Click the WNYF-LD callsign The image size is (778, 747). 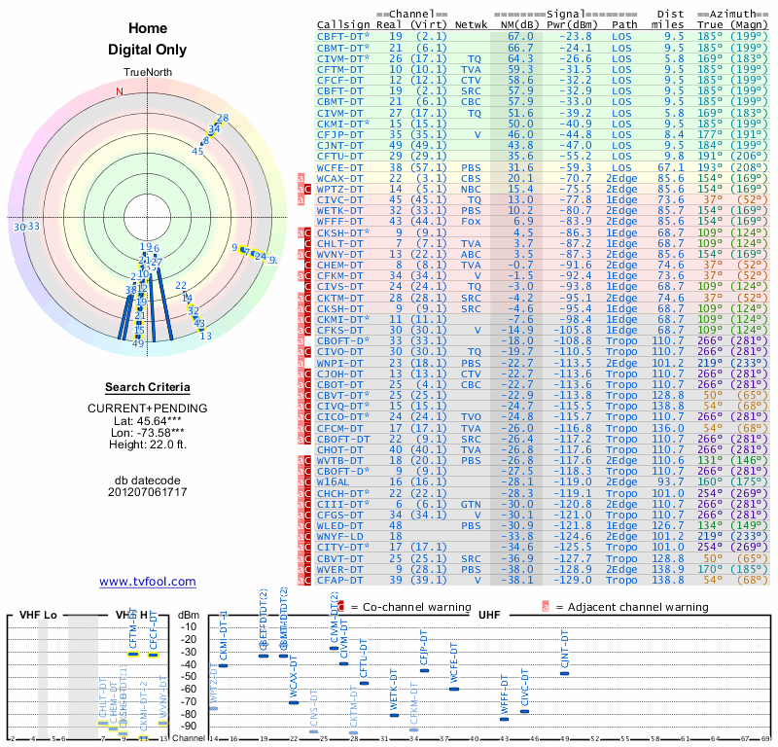pos(339,537)
